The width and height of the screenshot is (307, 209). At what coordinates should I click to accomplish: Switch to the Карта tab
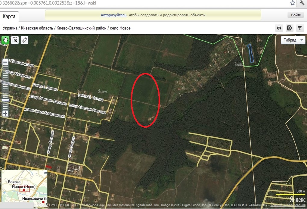pyautogui.click(x=9, y=16)
